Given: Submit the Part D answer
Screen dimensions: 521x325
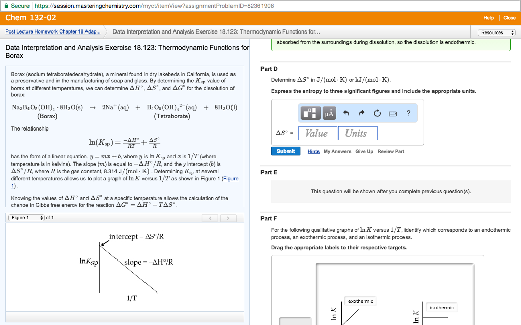Looking at the screenshot, I should (285, 151).
